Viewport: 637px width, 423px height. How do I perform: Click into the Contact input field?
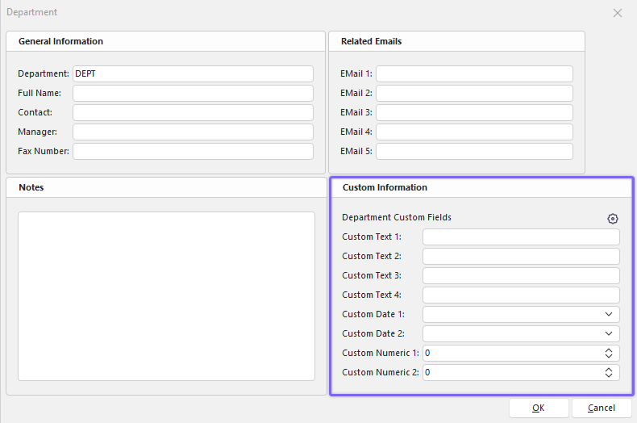(193, 112)
